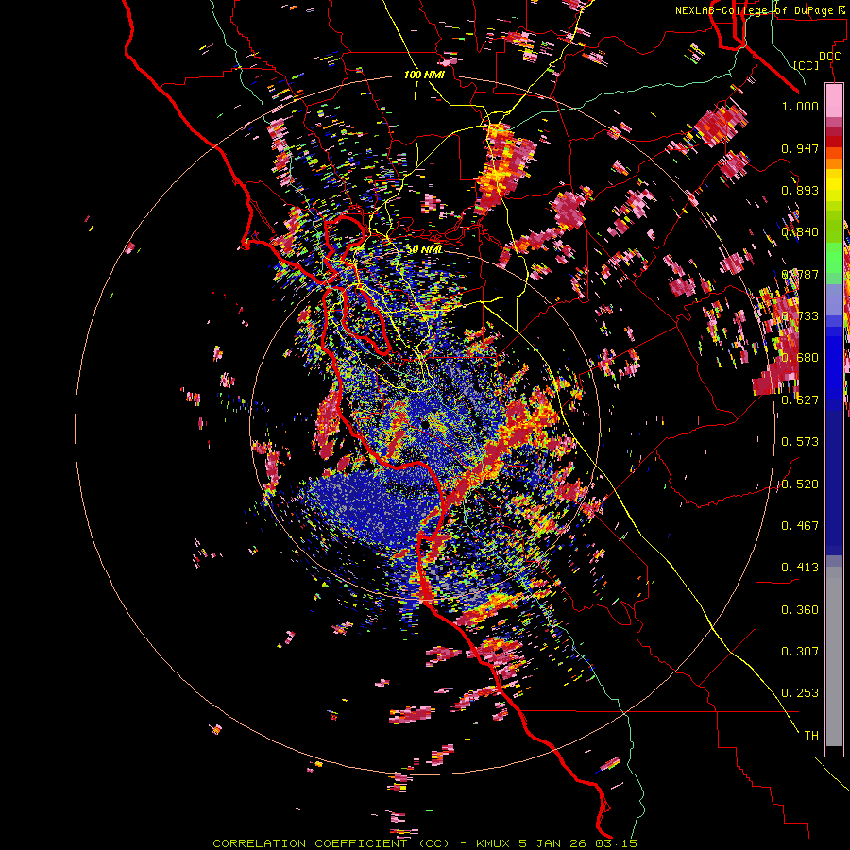Screen dimensions: 850x850
Task: Click the DCC label above the color scale
Action: point(829,57)
